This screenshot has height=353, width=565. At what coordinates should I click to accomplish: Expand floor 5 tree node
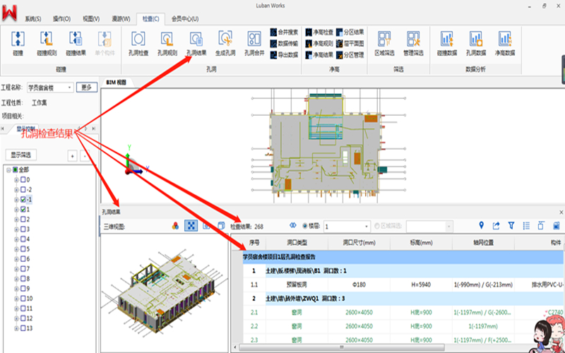click(16, 249)
